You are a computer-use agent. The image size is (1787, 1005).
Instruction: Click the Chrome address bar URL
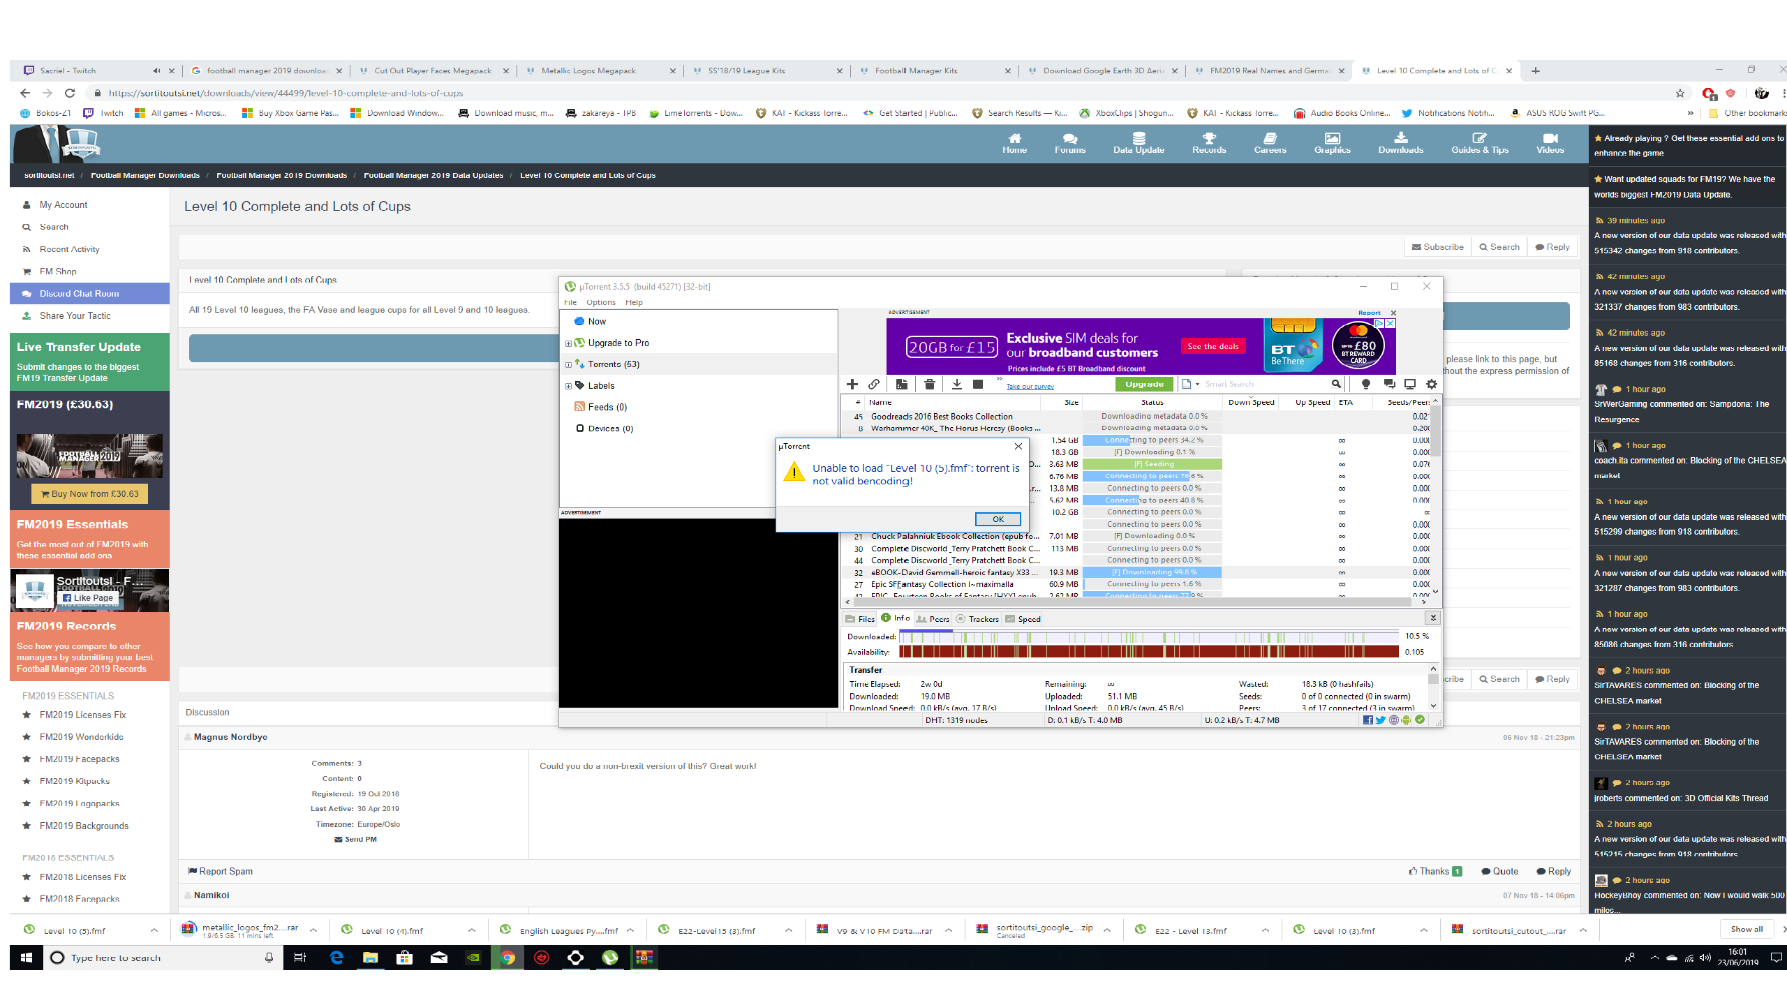tap(286, 93)
